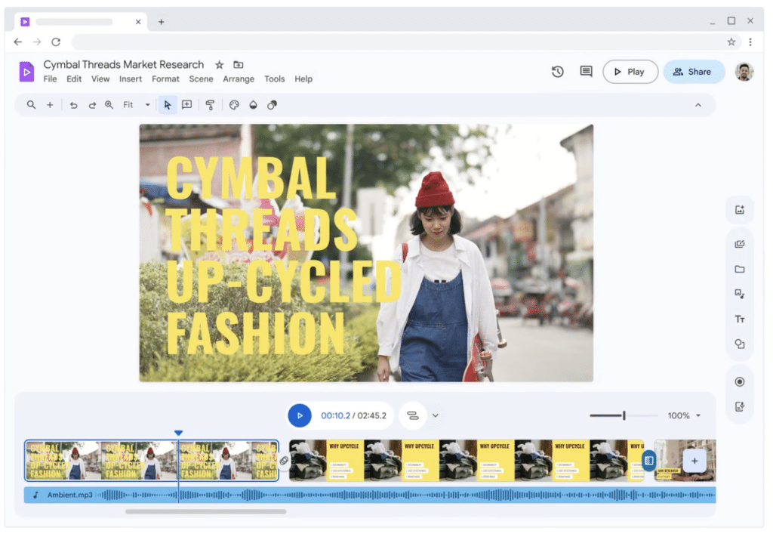Open the Insert menu

pyautogui.click(x=130, y=79)
